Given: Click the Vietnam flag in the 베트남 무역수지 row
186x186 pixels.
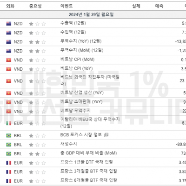Looking at the screenshot, I should pyautogui.click(x=9, y=111).
